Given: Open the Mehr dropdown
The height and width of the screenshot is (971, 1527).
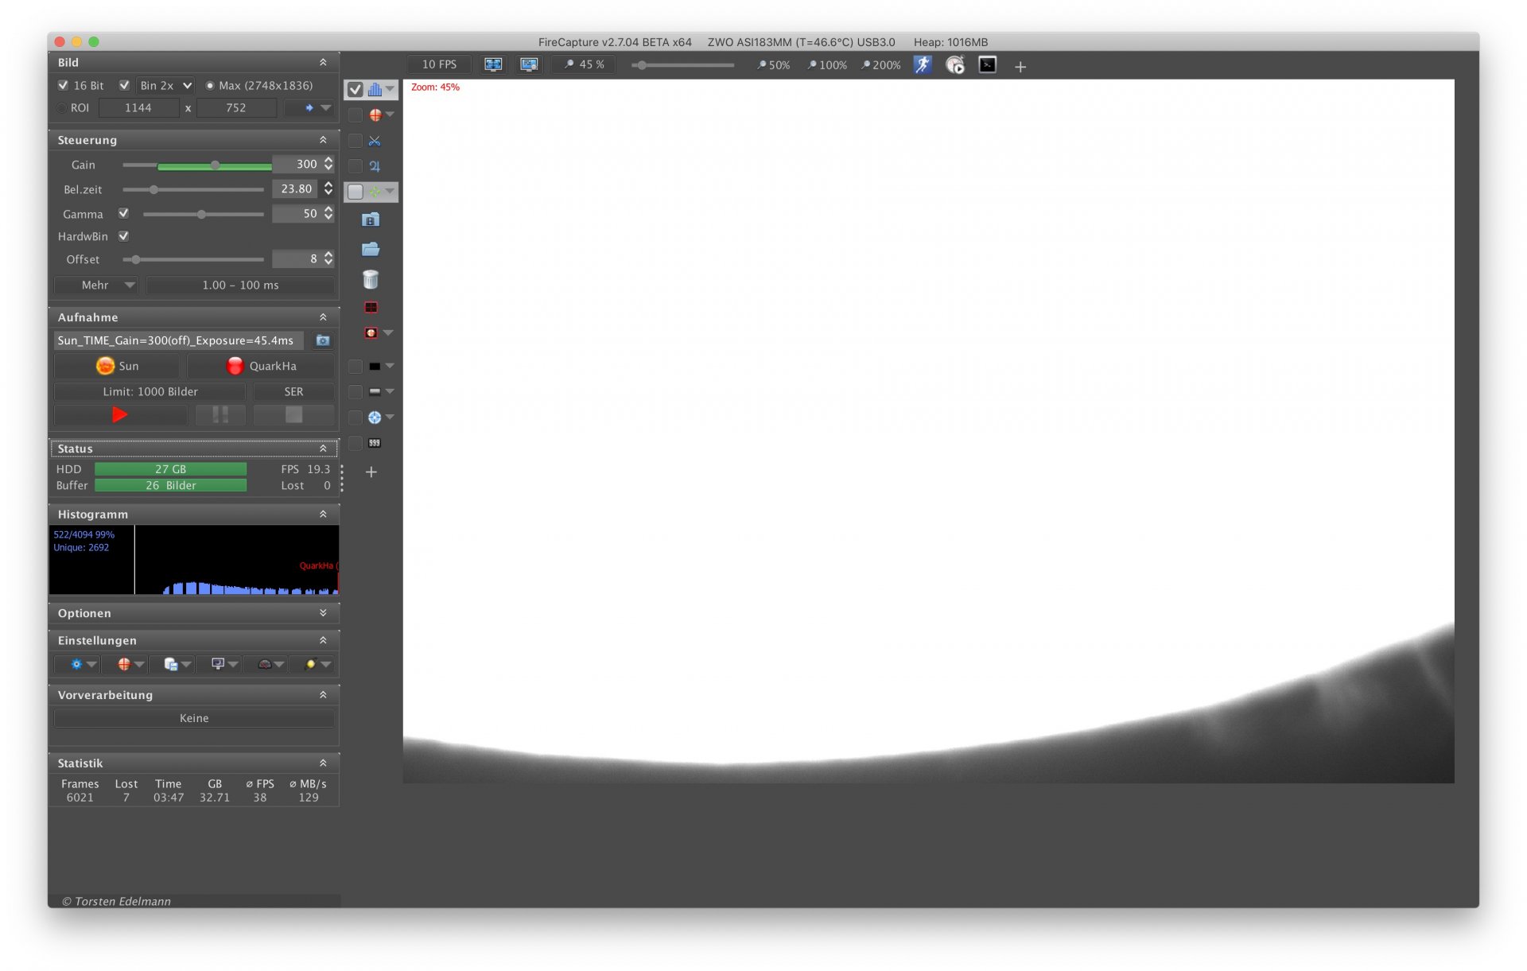Looking at the screenshot, I should click(96, 285).
